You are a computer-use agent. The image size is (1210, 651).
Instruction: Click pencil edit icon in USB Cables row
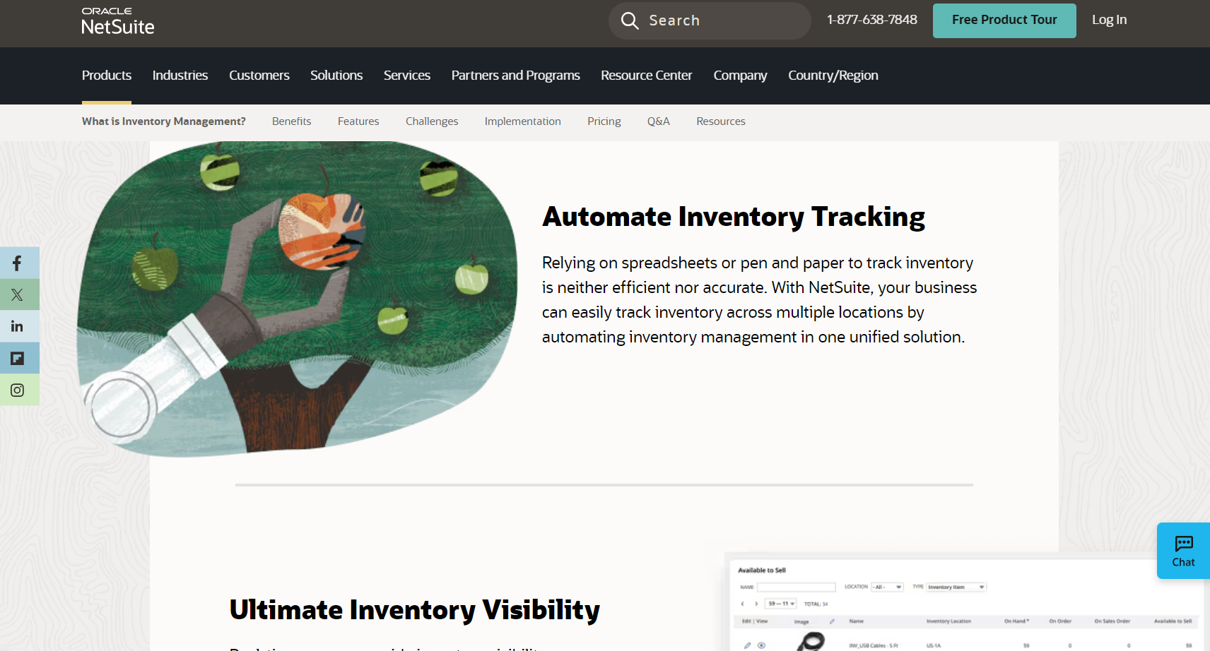747,645
